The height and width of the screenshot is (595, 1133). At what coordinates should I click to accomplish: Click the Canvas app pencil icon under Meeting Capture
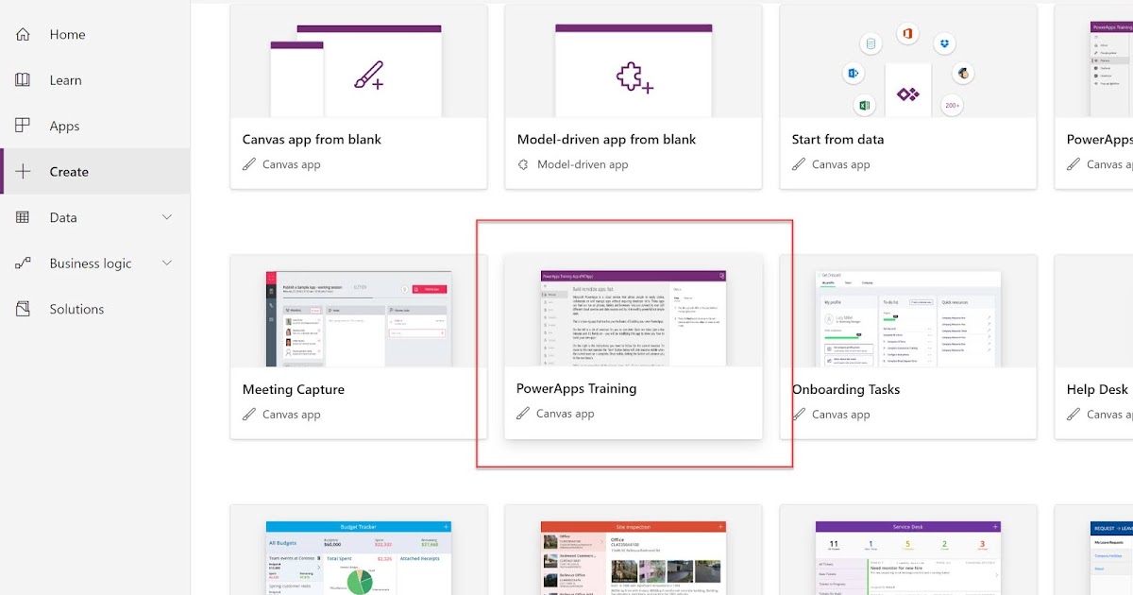[x=249, y=414]
